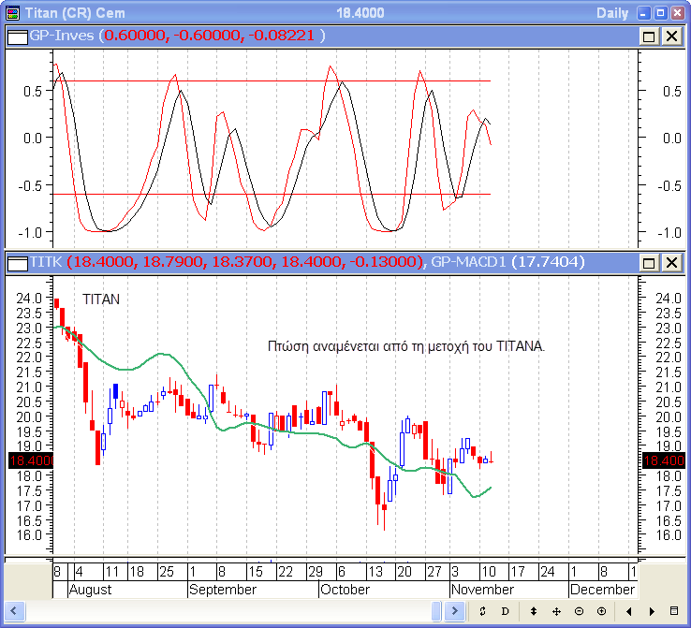This screenshot has height=628, width=691.
Task: Click the GP-Inves pane title icon
Action: coord(17,36)
